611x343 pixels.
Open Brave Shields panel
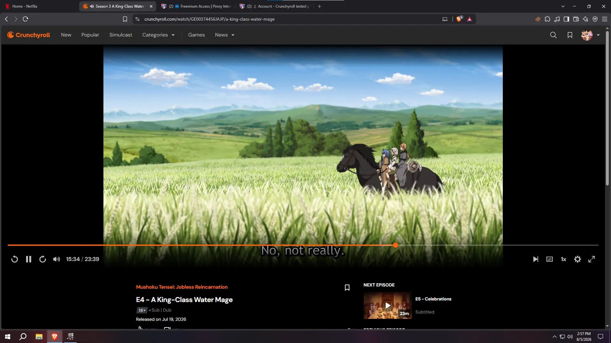[x=459, y=19]
